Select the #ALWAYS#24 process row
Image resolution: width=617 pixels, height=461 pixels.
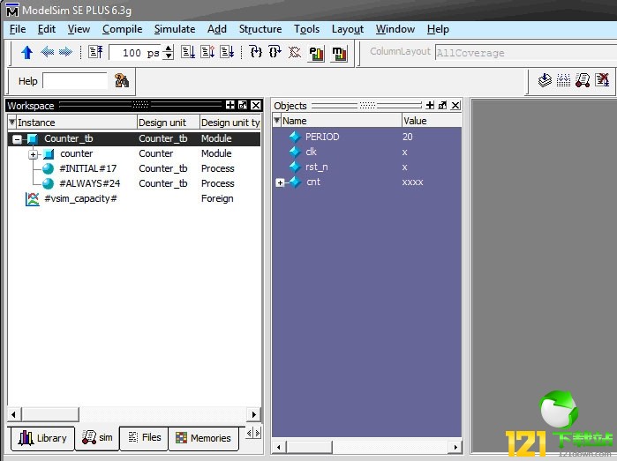(x=134, y=183)
